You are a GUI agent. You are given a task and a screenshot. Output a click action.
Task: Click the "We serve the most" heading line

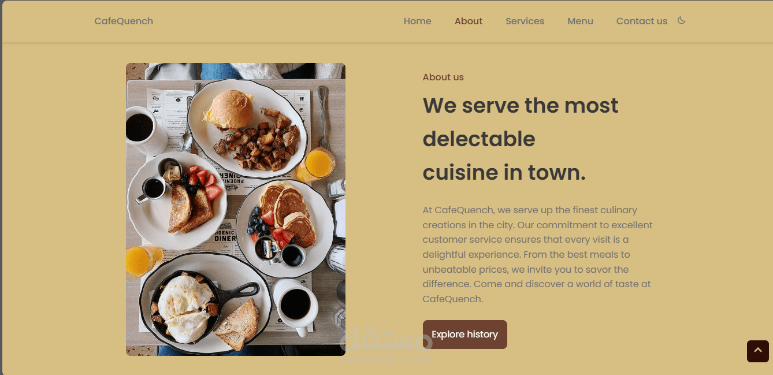(x=521, y=106)
